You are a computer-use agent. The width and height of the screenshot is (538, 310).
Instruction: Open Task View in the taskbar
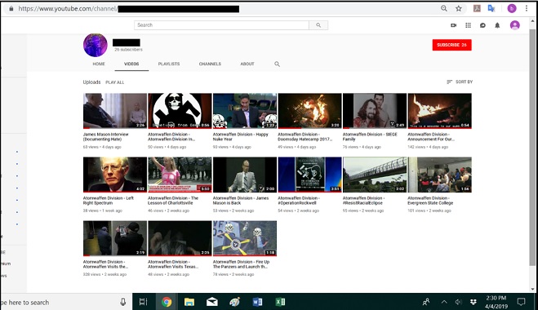pos(143,302)
